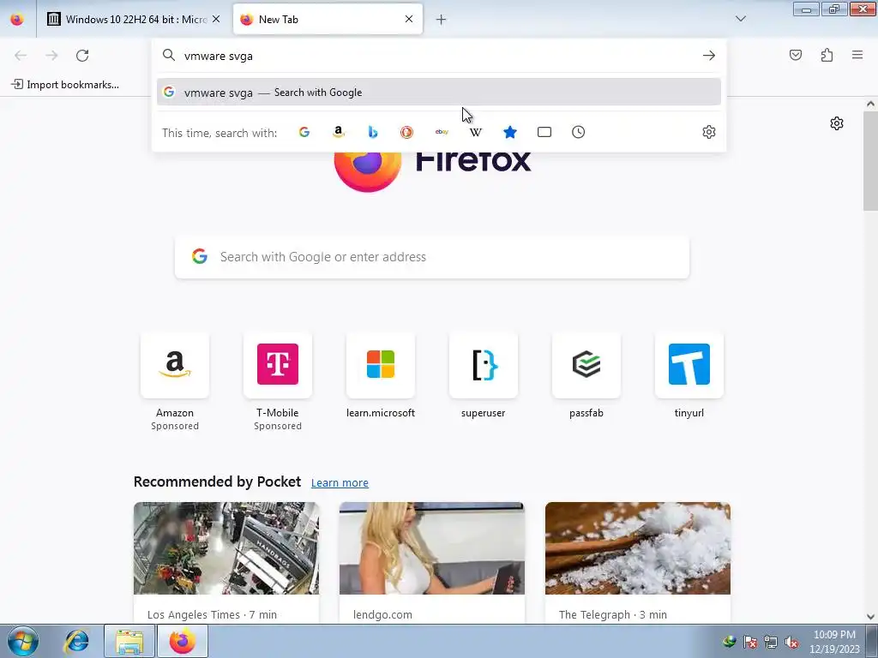
Task: Open the muted volume tray icon
Action: 791,643
